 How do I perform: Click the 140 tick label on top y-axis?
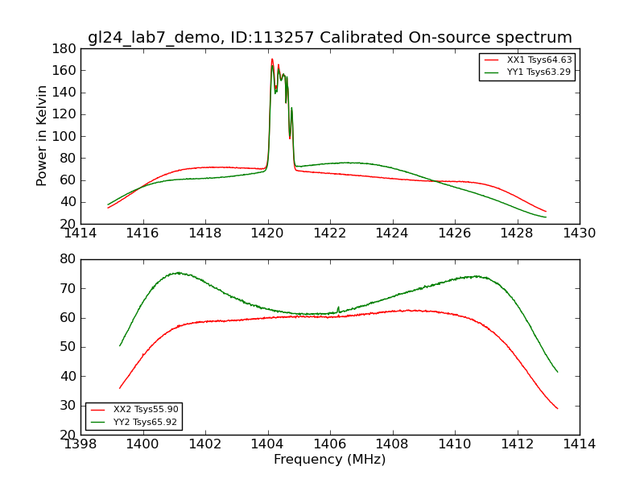click(x=64, y=93)
